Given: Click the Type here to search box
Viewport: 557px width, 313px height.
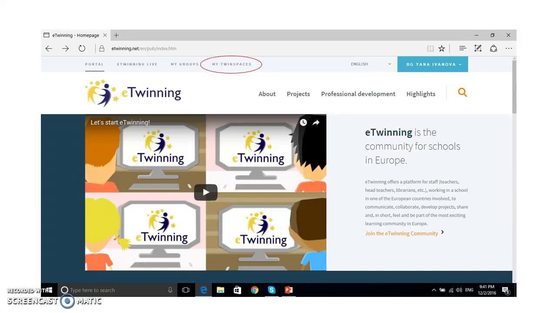Looking at the screenshot, I should click(117, 290).
